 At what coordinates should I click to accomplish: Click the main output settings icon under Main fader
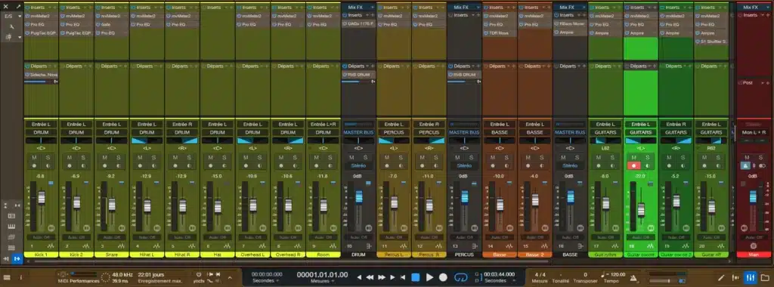click(754, 245)
